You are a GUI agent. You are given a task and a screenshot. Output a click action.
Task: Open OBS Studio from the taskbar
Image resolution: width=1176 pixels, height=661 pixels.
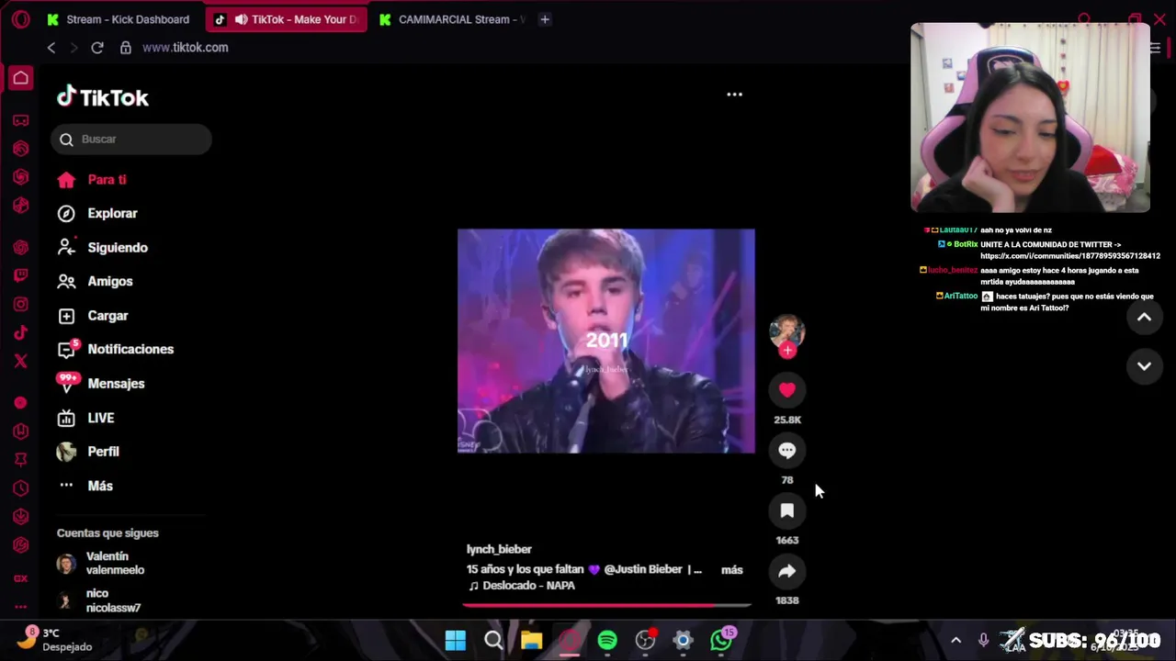click(x=646, y=641)
